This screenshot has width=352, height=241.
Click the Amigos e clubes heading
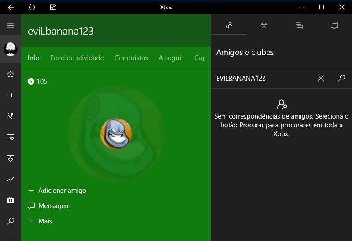(x=245, y=52)
